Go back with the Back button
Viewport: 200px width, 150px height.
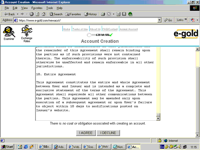pyautogui.click(x=9, y=14)
